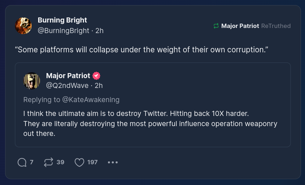Click green ReTruthed arrows icon at top
This screenshot has height=185, width=305.
(x=216, y=26)
